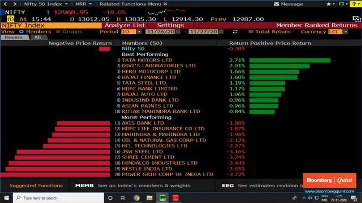Open the MRR function dropdown
The image size is (362, 203).
click(x=83, y=4)
